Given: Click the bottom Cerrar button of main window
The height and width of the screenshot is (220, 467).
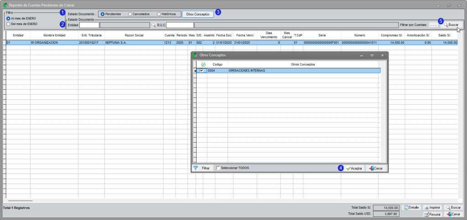Looking at the screenshot, I should pyautogui.click(x=453, y=214).
